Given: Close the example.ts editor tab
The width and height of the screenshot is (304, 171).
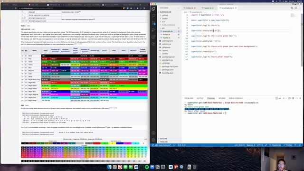Looking at the screenshot, I should 236,8.
